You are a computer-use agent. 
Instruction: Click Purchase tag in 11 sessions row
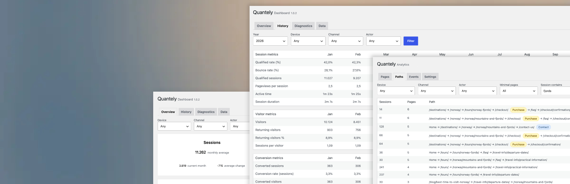click(531, 118)
